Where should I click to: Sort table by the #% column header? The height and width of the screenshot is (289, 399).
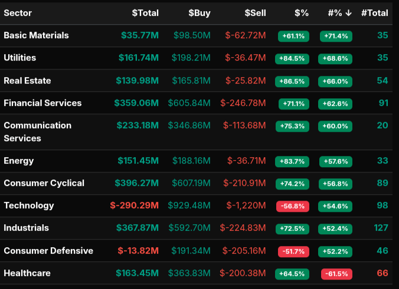[339, 12]
